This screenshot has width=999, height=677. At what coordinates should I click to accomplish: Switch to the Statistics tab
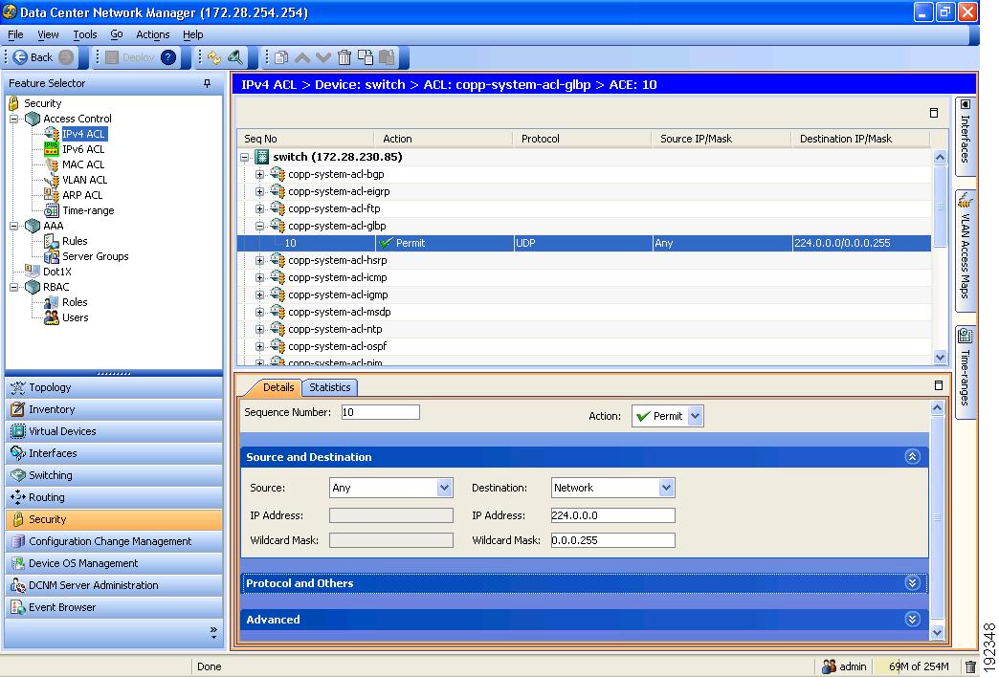pos(329,387)
